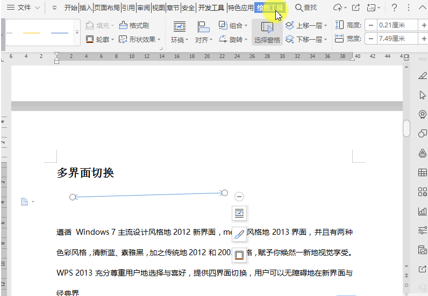
Task: Click the share export icon in title bar
Action: click(356, 8)
